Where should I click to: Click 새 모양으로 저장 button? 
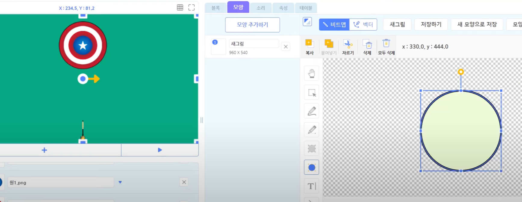pyautogui.click(x=477, y=24)
